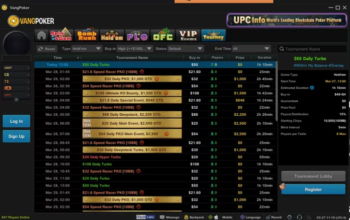The height and width of the screenshot is (220, 350).
Task: Click the player avatar circle
Action: coord(16,43)
